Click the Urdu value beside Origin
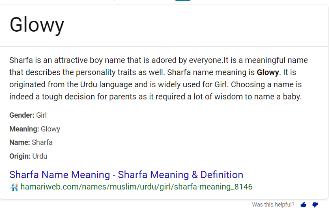Viewport: 329px width, 211px height. coord(40,156)
